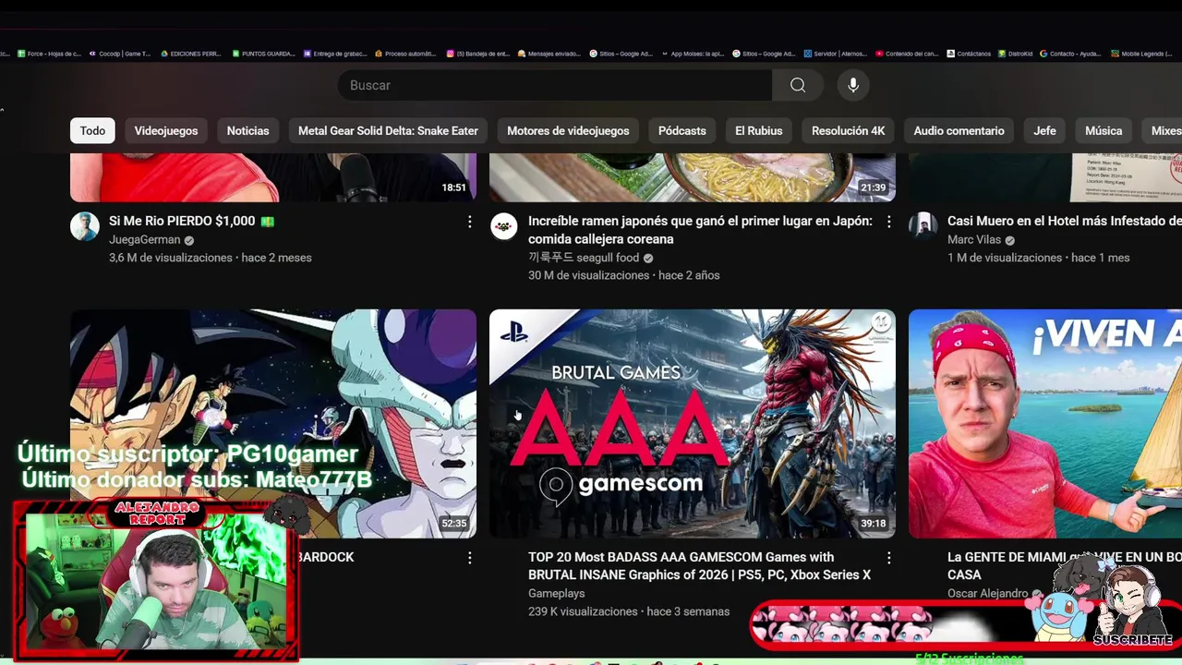
Task: Open options menu for BARDOCK video
Action: click(469, 558)
